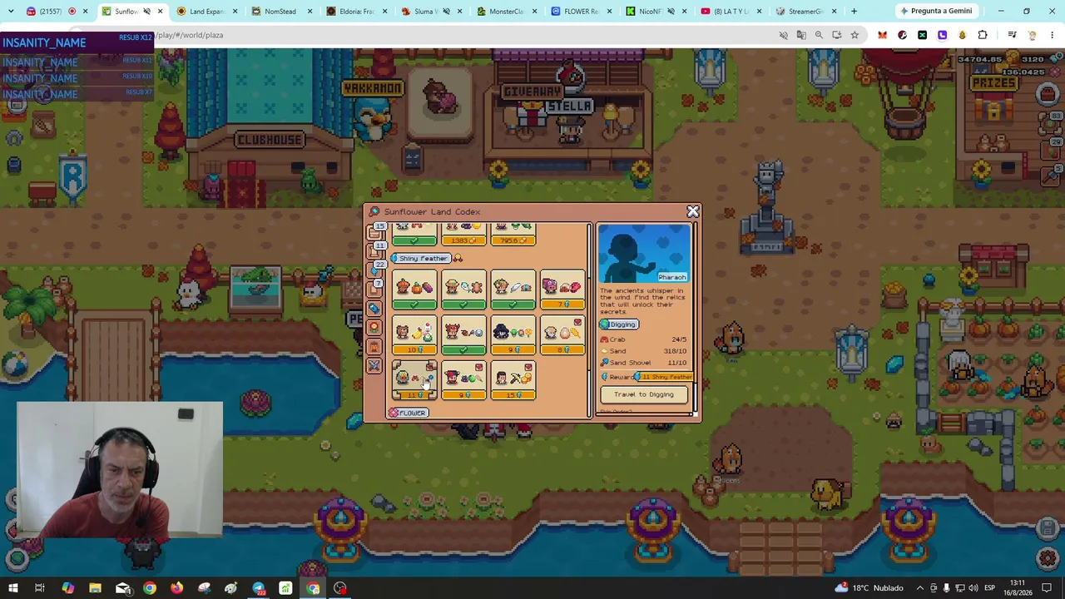Switch to the NomStead browser tab
This screenshot has width=1065, height=599.
point(280,12)
